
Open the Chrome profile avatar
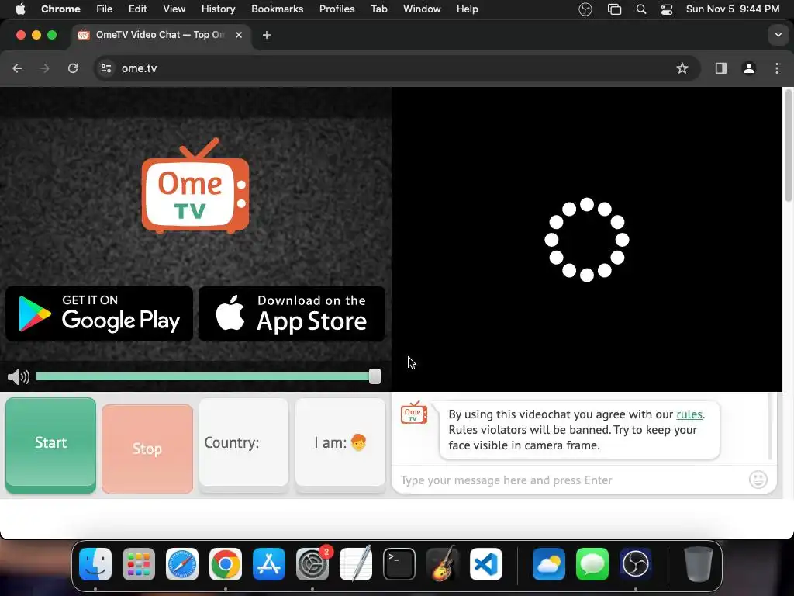coord(748,68)
